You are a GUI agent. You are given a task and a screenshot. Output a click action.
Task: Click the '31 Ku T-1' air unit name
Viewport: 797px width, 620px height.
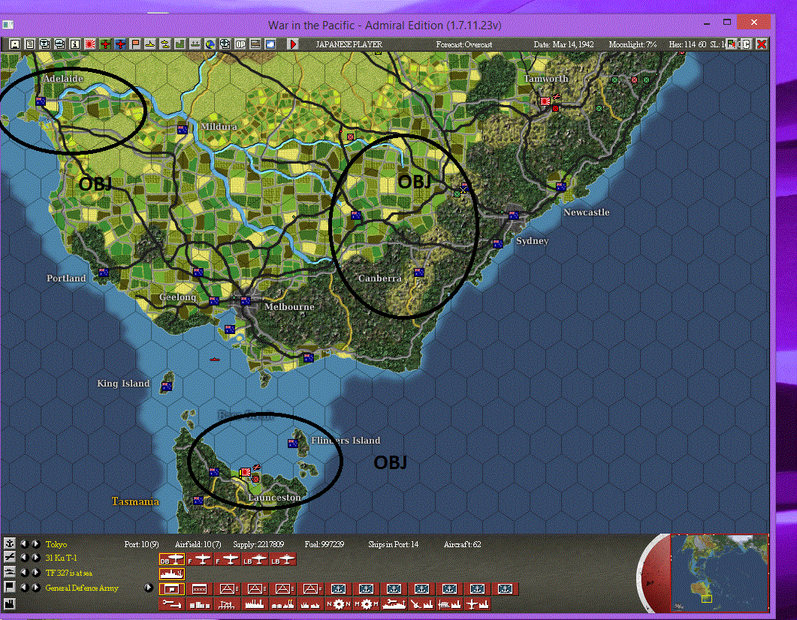(62, 558)
